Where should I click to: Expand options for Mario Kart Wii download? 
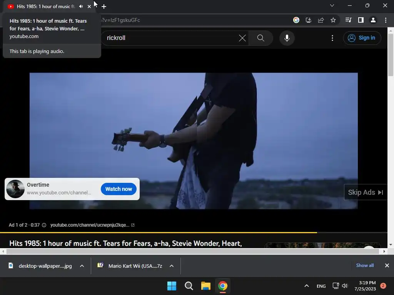pyautogui.click(x=172, y=266)
